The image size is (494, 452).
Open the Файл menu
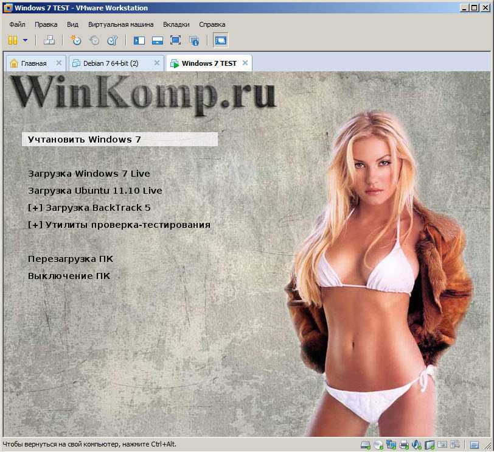pos(17,24)
